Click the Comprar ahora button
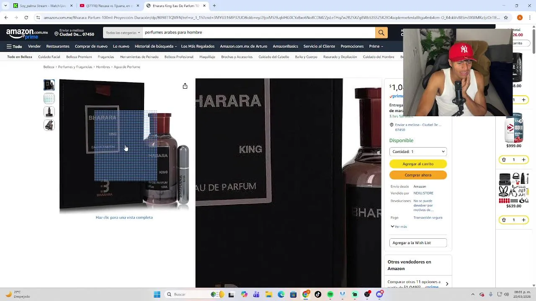The height and width of the screenshot is (301, 536). pyautogui.click(x=418, y=175)
